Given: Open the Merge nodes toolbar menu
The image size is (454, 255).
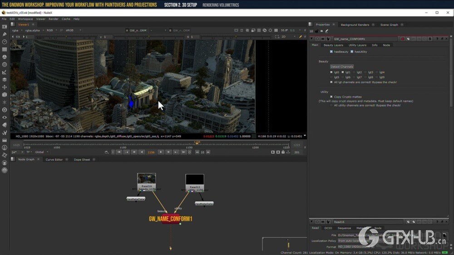Looking at the screenshot, I should click(5, 79).
